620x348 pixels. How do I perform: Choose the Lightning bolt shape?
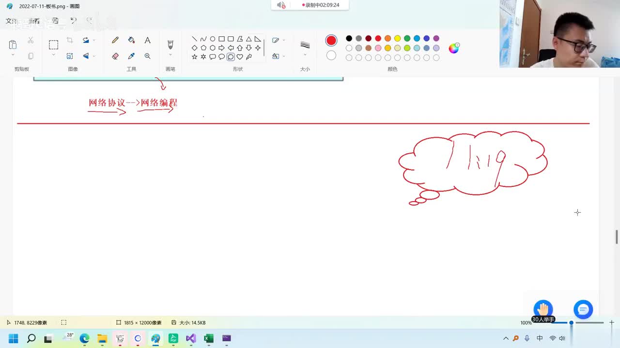pyautogui.click(x=248, y=57)
